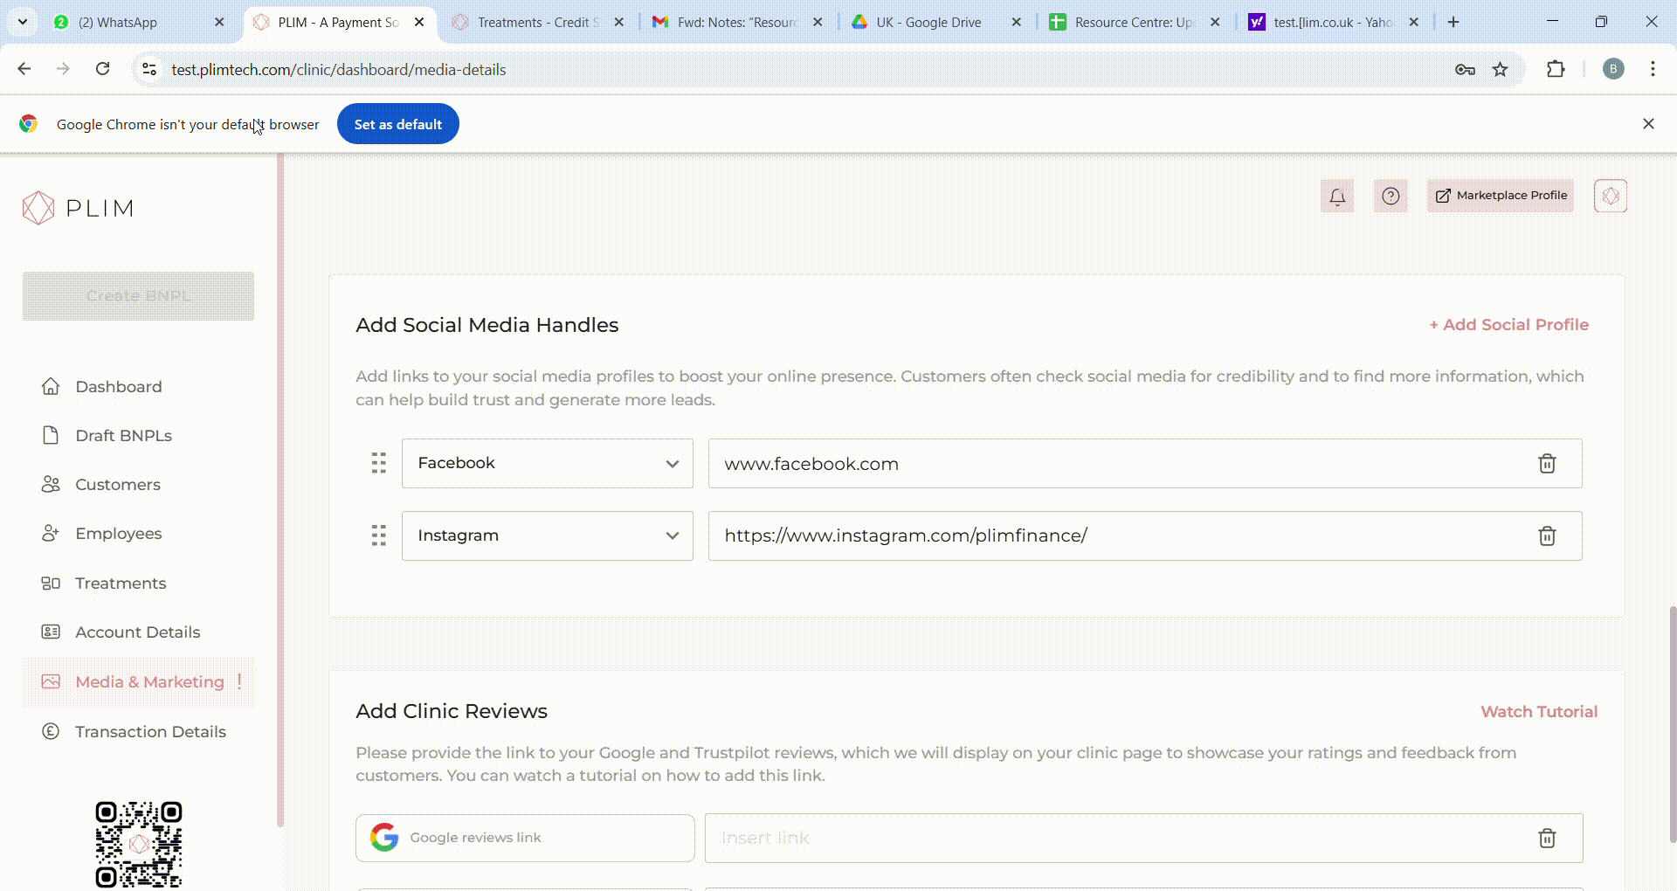Viewport: 1677px width, 891px height.
Task: View site information icon in address bar
Action: [149, 69]
